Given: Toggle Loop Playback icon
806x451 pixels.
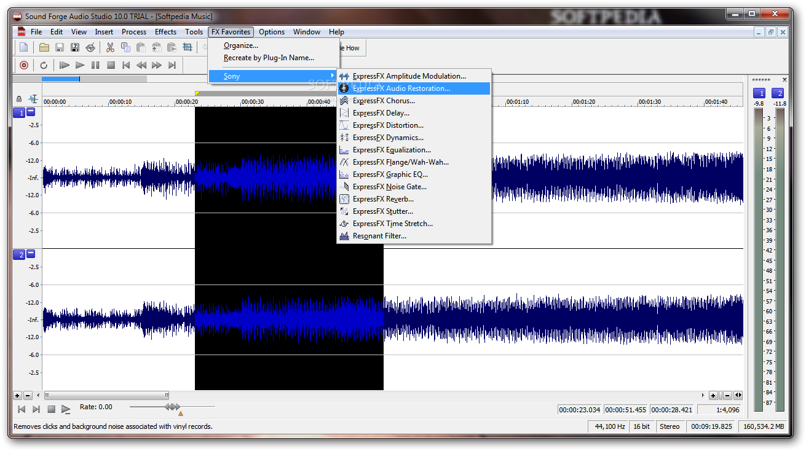Looking at the screenshot, I should click(x=44, y=65).
